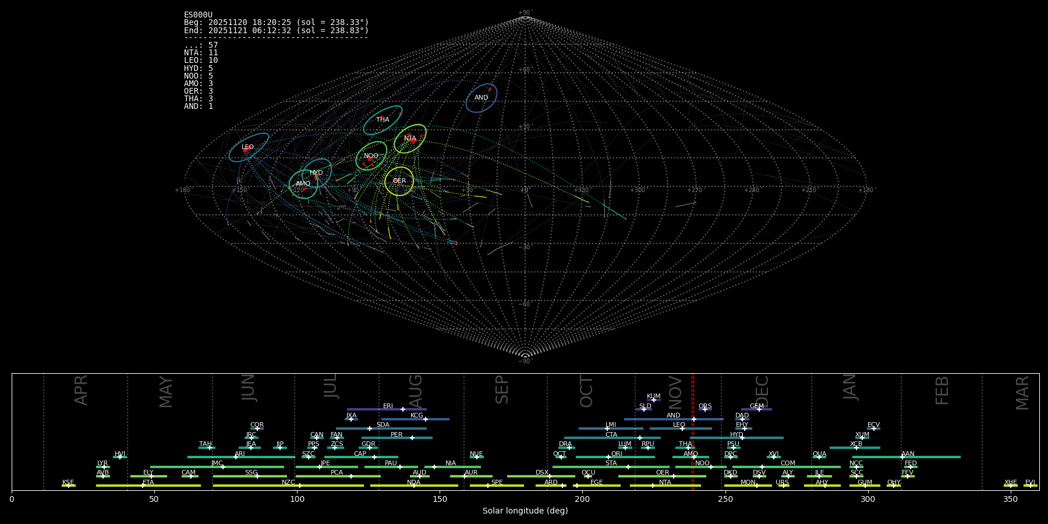Click the 'AND: 1' legend count

(x=199, y=107)
